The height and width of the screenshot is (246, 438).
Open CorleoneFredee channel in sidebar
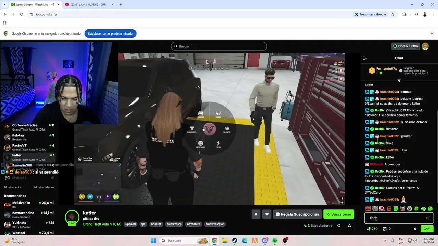[29, 127]
